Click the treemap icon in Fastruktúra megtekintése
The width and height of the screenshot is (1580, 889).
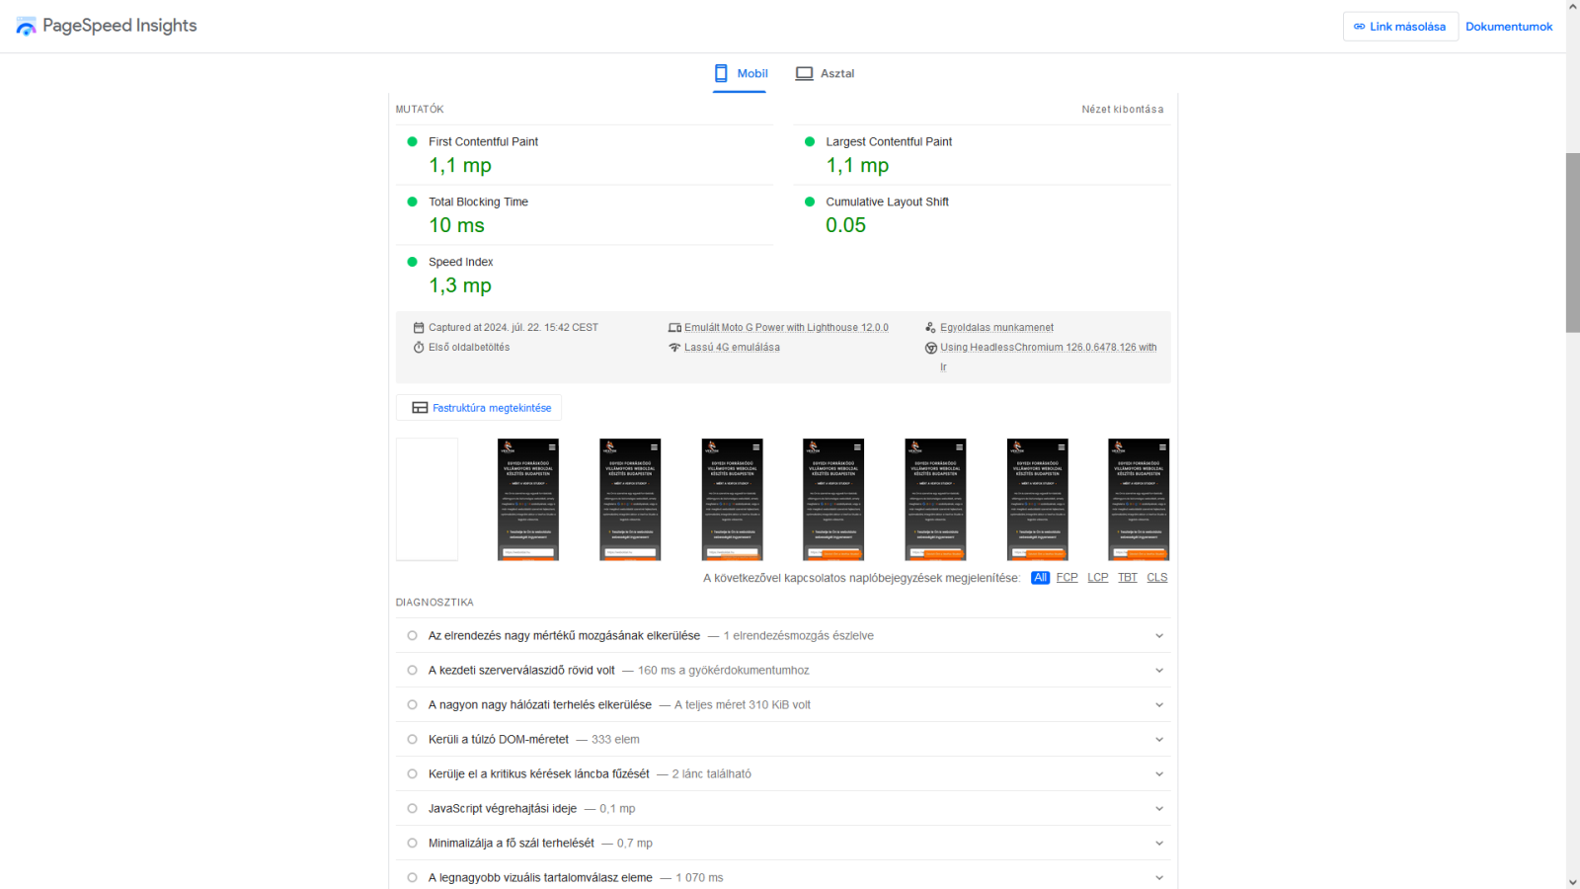click(x=420, y=408)
